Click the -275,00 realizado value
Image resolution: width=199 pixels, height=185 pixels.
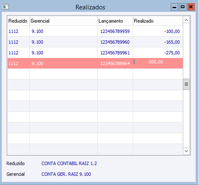click(x=172, y=53)
